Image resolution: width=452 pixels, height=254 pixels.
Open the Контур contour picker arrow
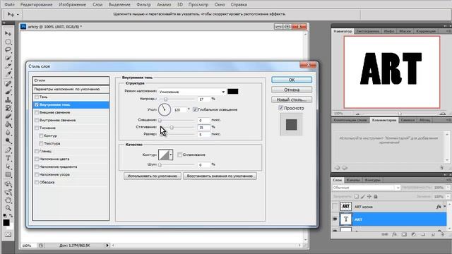[171, 155]
